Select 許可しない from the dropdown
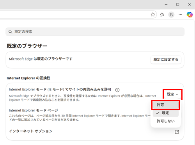 [x=166, y=121]
